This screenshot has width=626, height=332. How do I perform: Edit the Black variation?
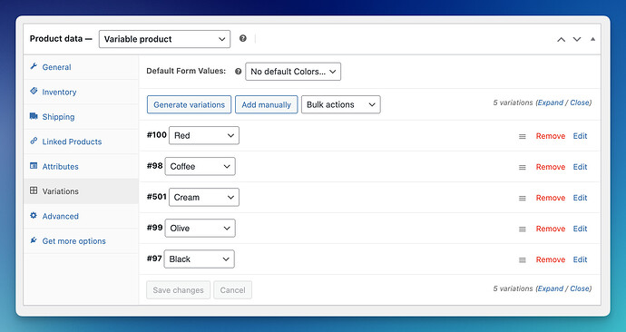tap(580, 259)
